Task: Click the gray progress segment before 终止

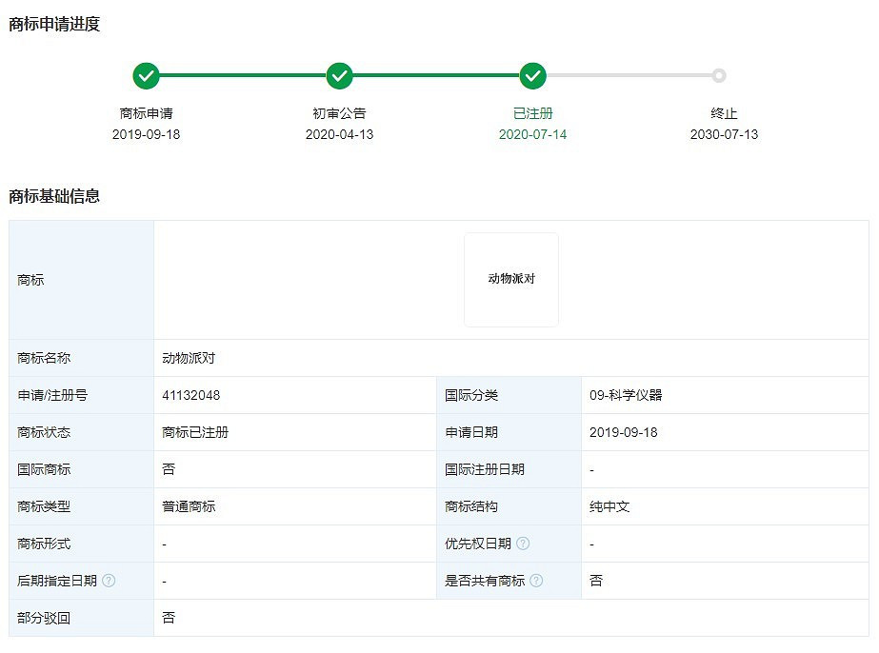Action: point(629,75)
